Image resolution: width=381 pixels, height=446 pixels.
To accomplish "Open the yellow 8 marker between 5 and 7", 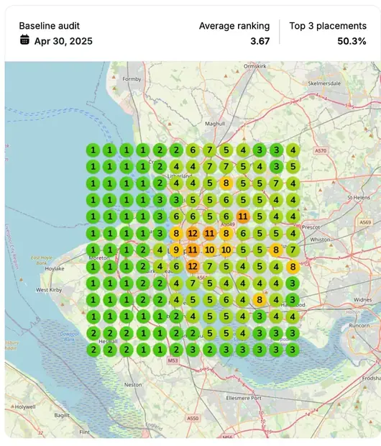I will pos(276,250).
